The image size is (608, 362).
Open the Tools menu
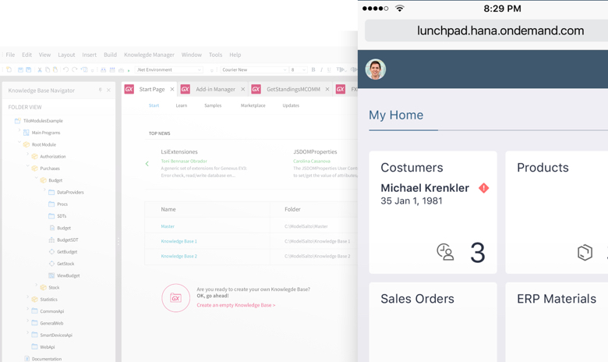point(215,55)
